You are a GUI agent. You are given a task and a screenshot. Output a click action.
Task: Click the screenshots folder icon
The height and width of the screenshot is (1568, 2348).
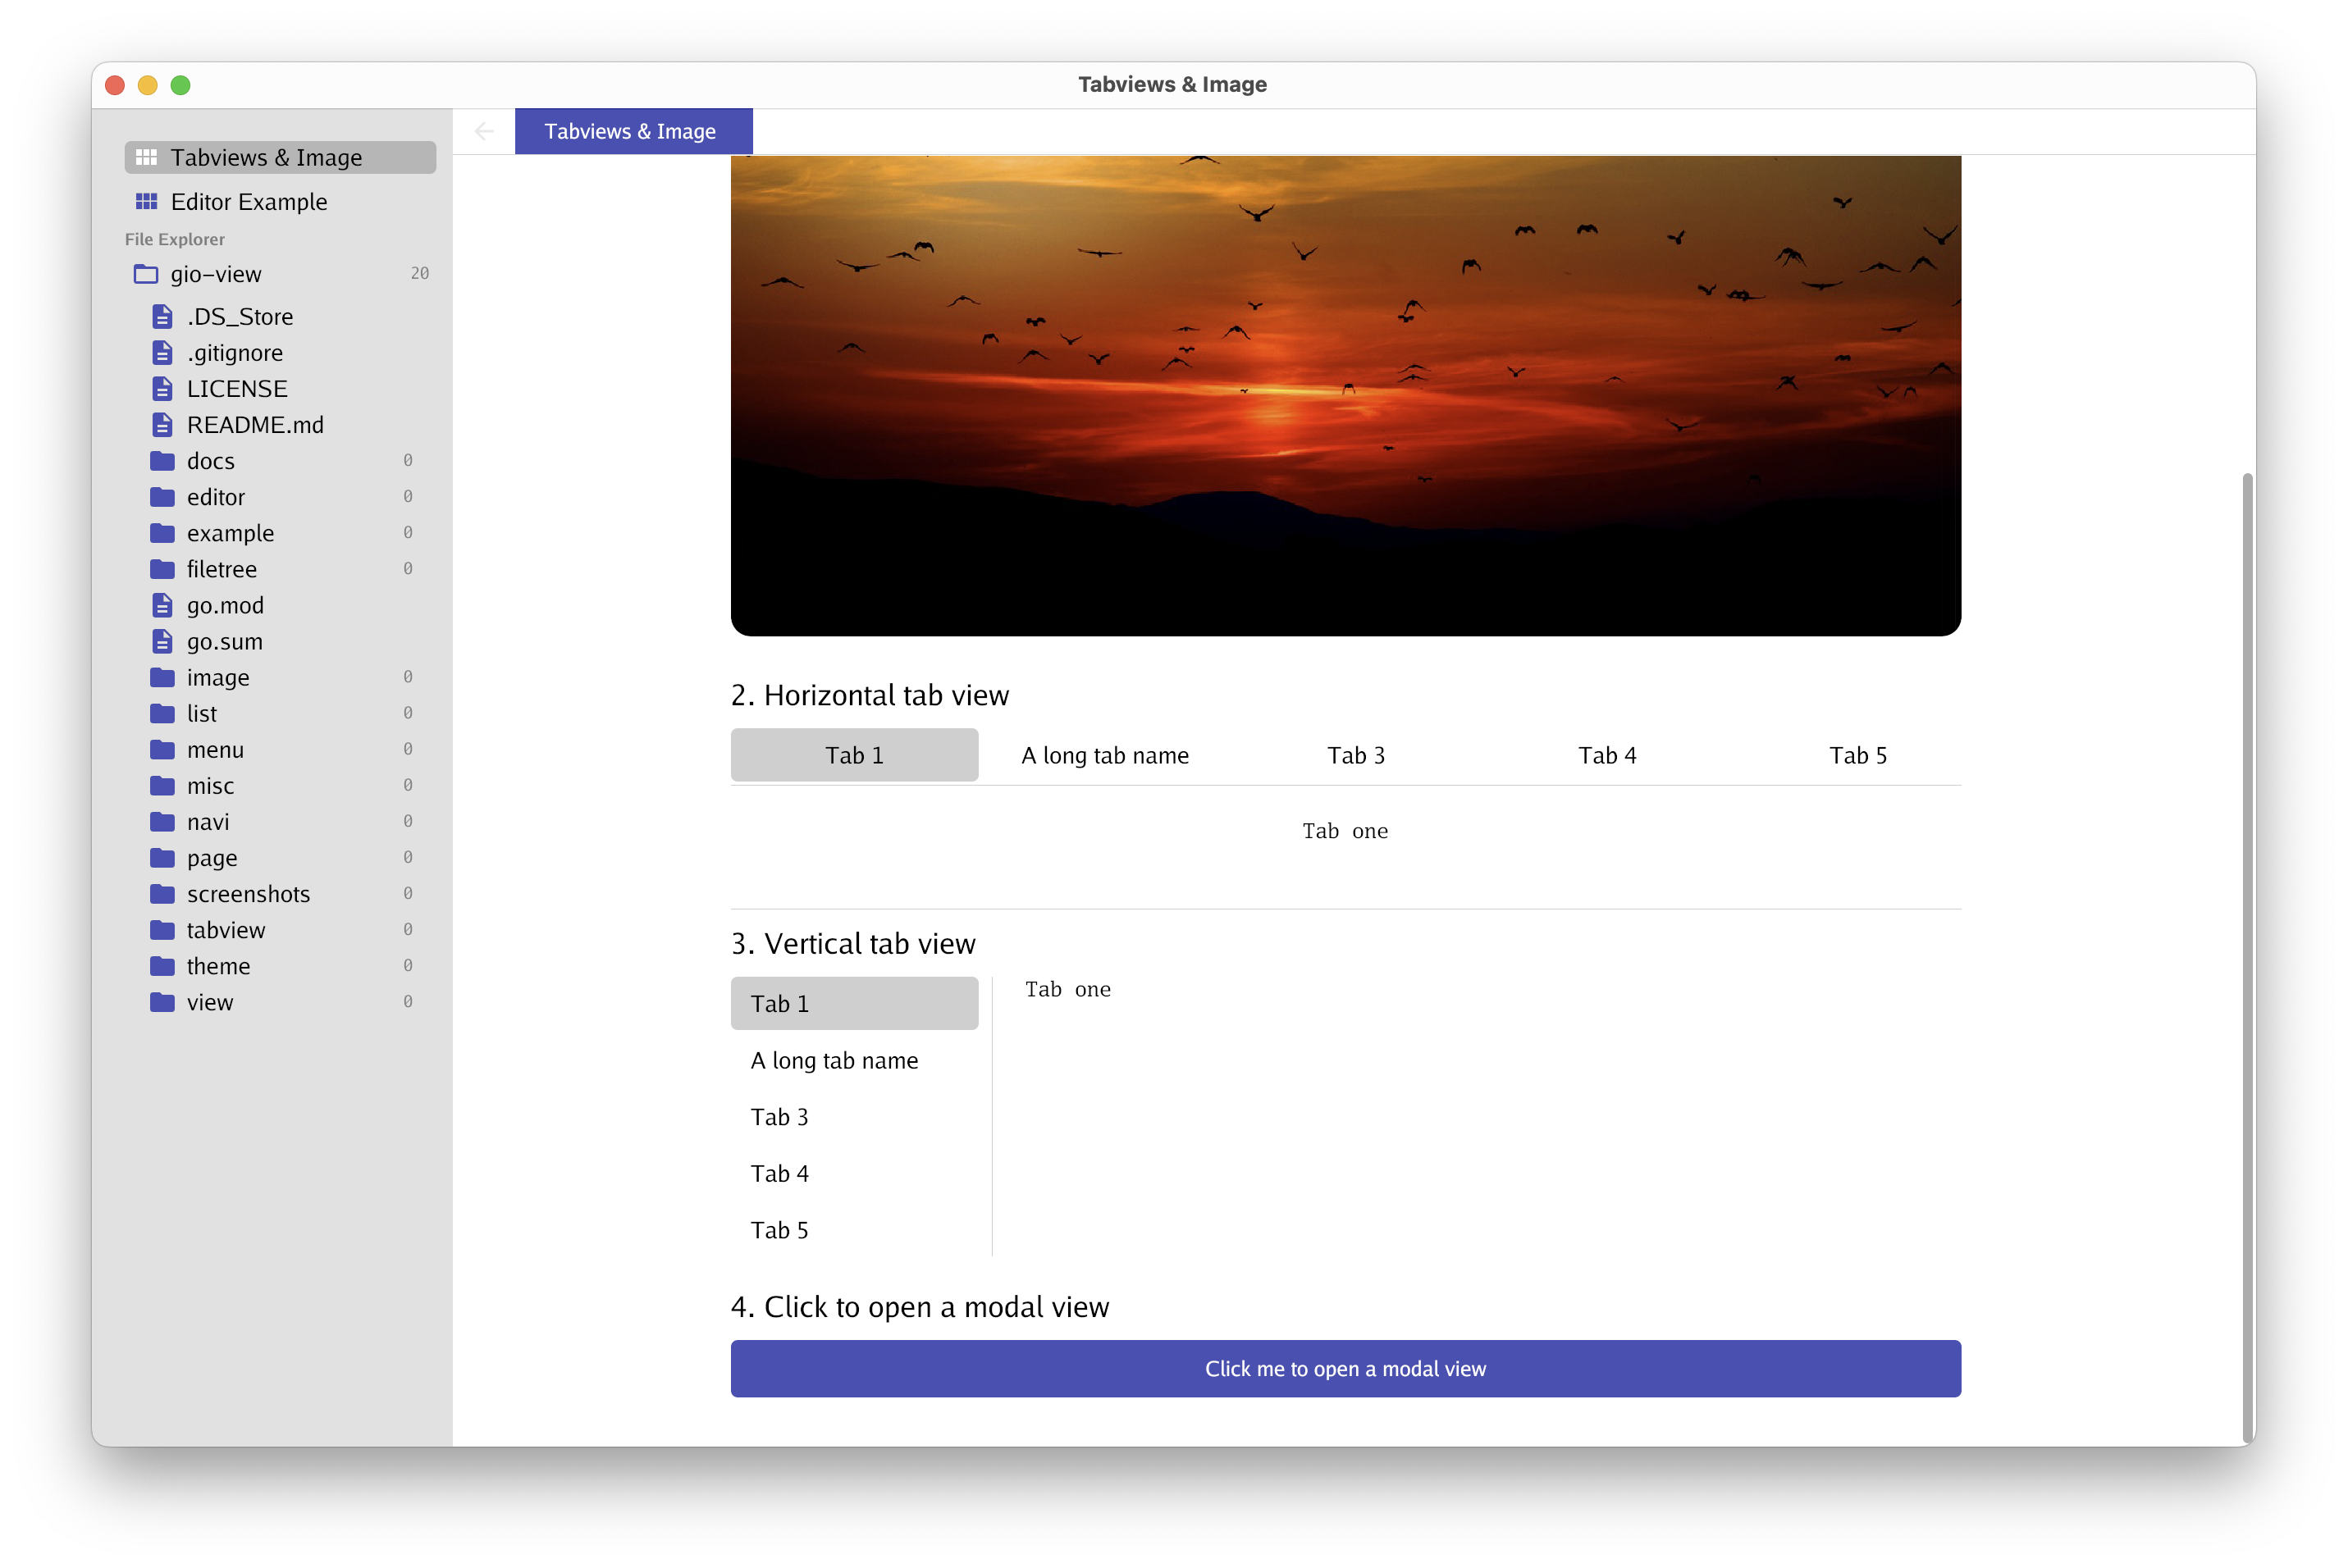click(162, 894)
